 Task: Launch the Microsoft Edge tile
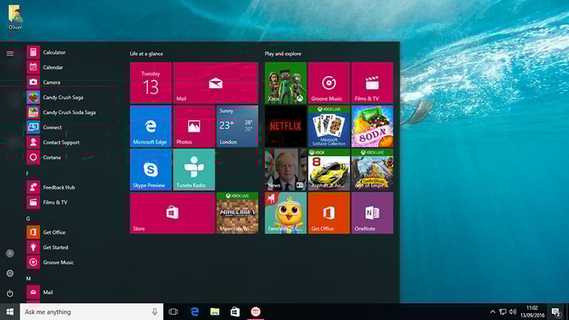pos(151,127)
